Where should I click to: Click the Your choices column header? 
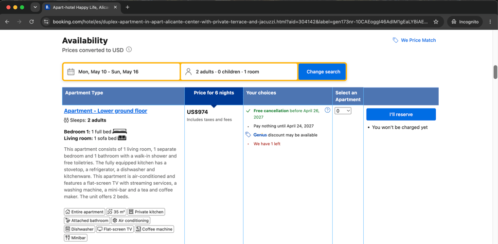click(x=288, y=96)
